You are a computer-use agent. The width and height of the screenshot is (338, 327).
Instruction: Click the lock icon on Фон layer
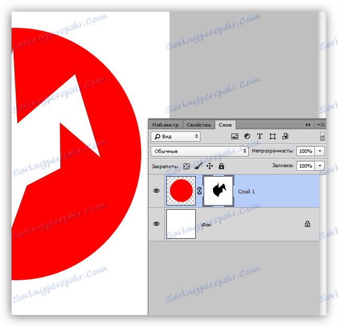pyautogui.click(x=308, y=224)
